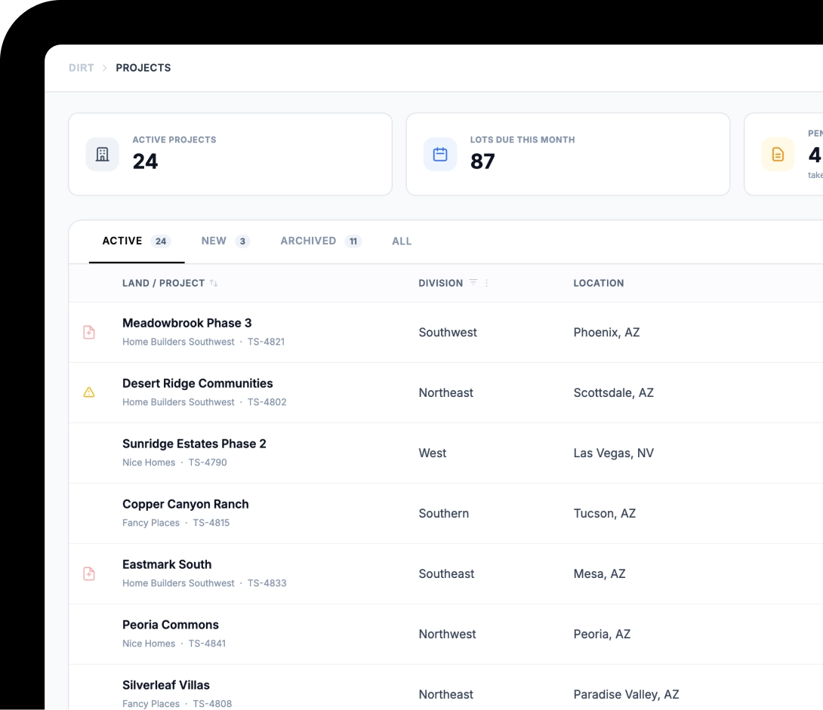Image resolution: width=823 pixels, height=710 pixels.
Task: Open Sunridge Estates Phase 2 project
Action: (x=194, y=444)
